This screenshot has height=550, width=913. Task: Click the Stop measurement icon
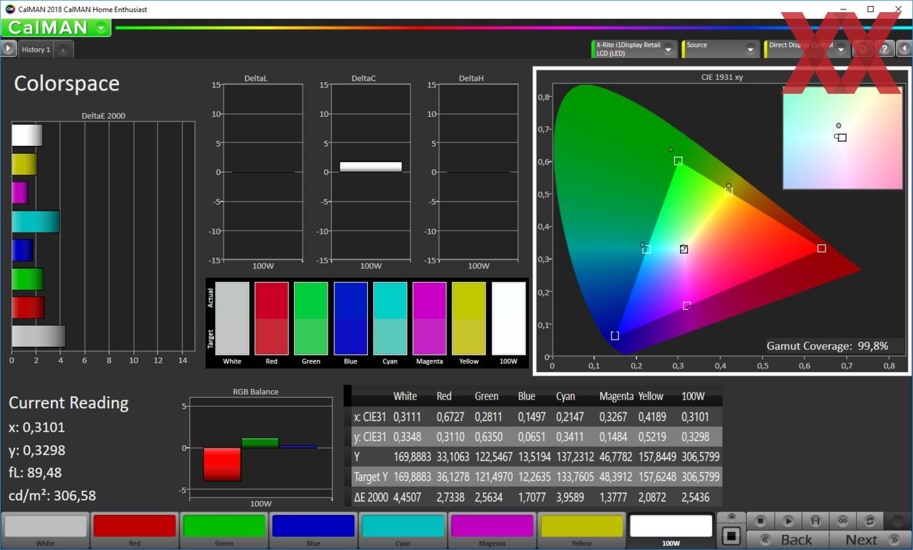[x=761, y=520]
